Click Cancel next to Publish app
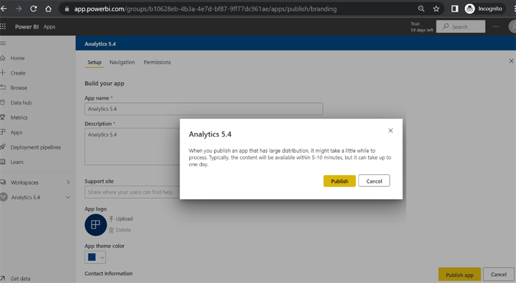 point(499,274)
